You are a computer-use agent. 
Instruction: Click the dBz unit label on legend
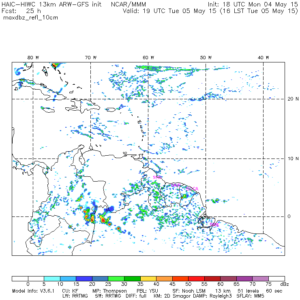(x=285, y=284)
